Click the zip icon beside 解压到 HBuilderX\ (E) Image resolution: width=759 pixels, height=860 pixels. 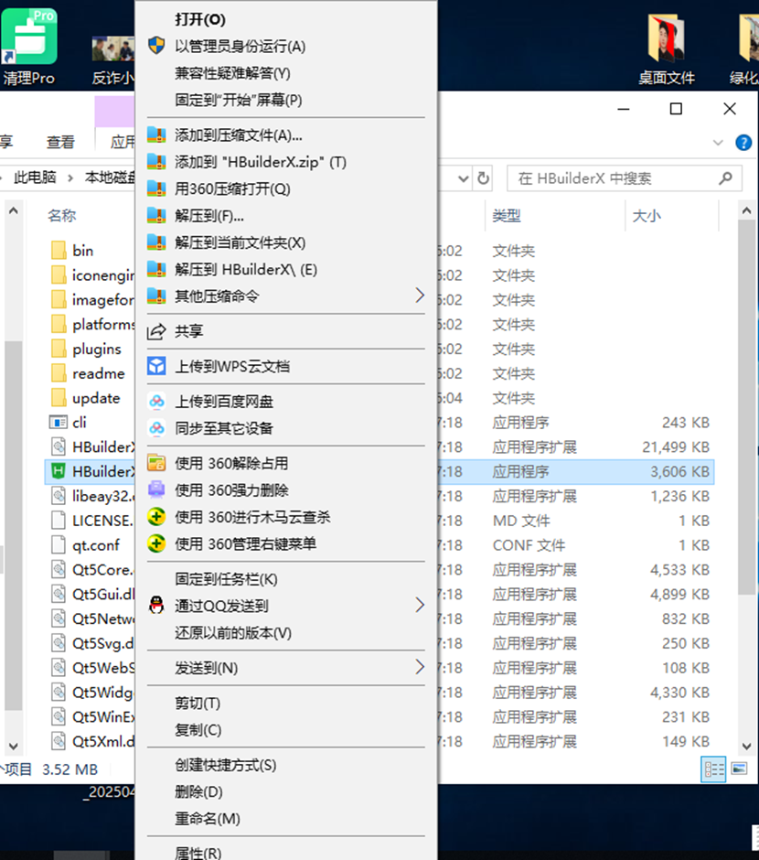(x=156, y=269)
